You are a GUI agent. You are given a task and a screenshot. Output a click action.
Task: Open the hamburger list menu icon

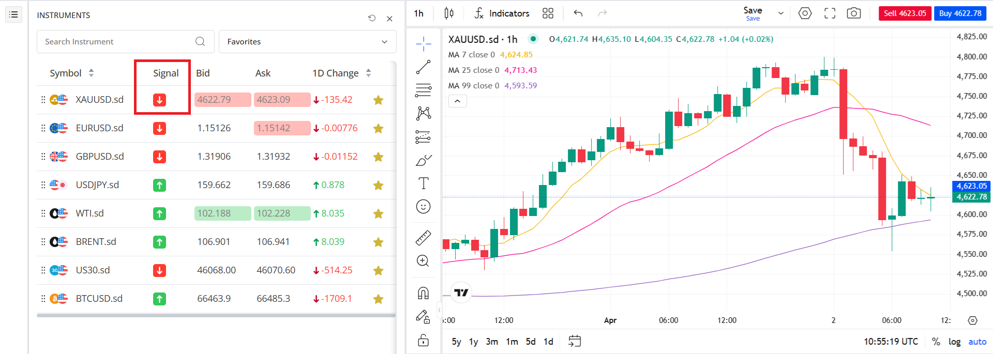(13, 14)
